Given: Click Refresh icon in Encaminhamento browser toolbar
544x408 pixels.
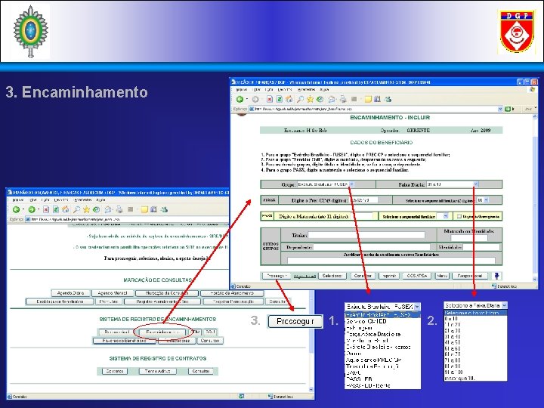Looking at the screenshot, I should [x=280, y=99].
